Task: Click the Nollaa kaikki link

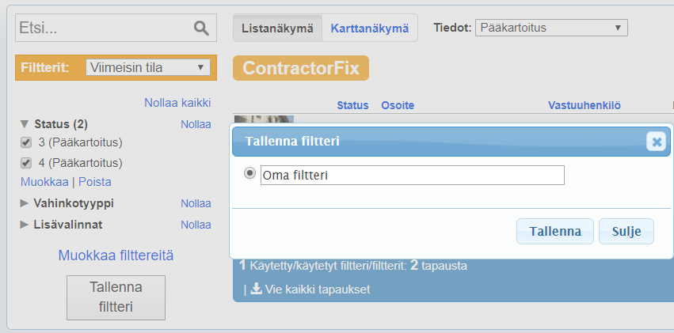Action: [x=177, y=103]
